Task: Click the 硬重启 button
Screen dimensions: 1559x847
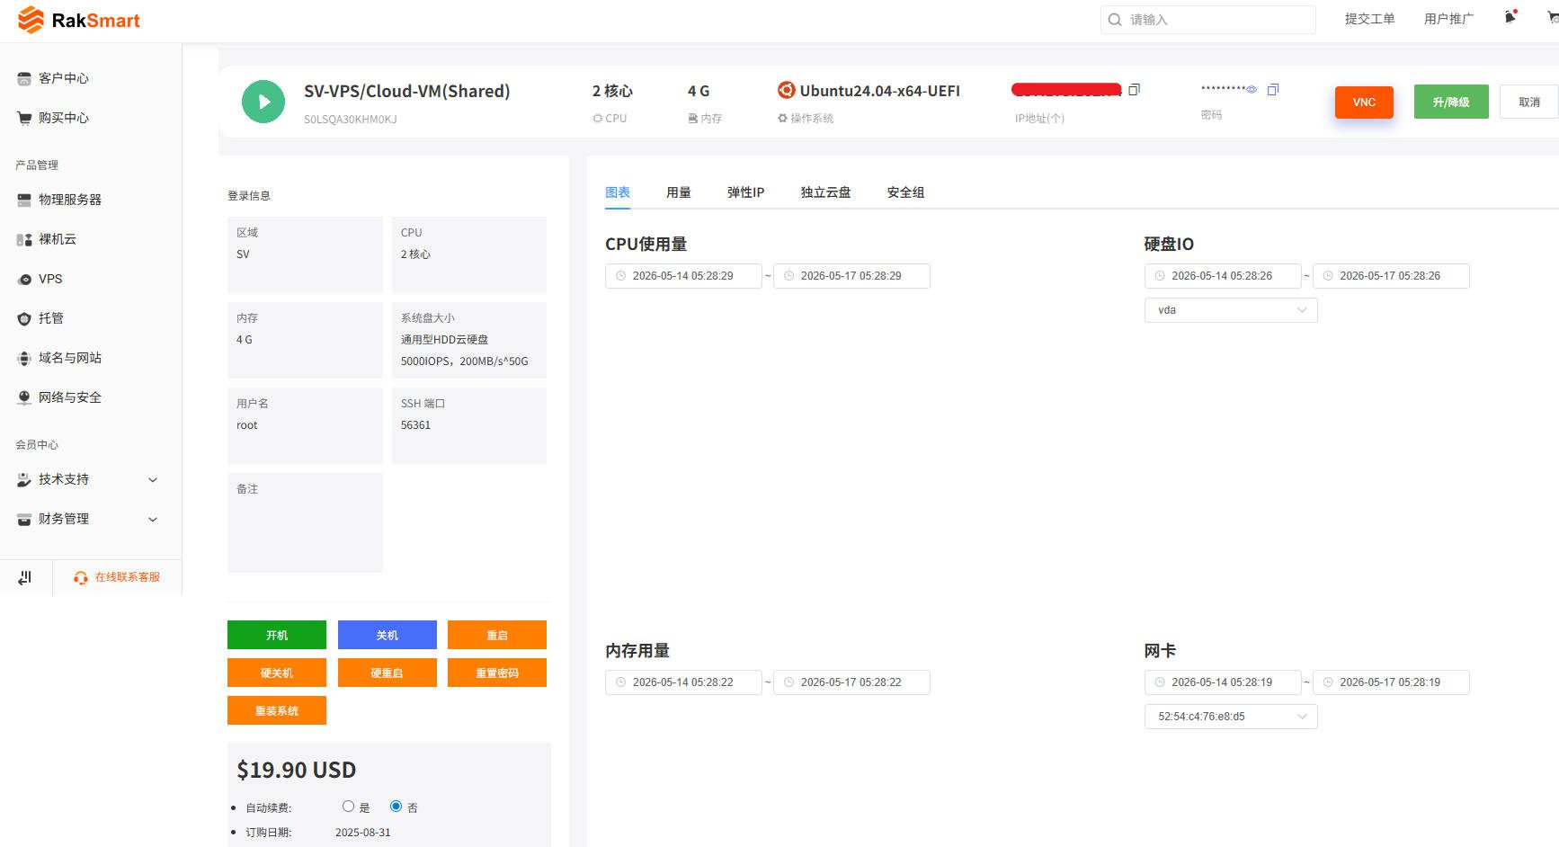Action: tap(388, 673)
